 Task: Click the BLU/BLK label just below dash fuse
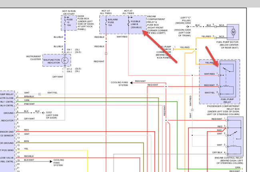click(x=58, y=37)
